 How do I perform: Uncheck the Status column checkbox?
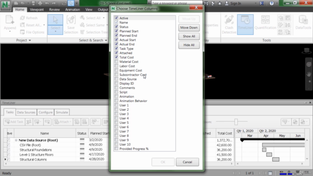click(116, 26)
